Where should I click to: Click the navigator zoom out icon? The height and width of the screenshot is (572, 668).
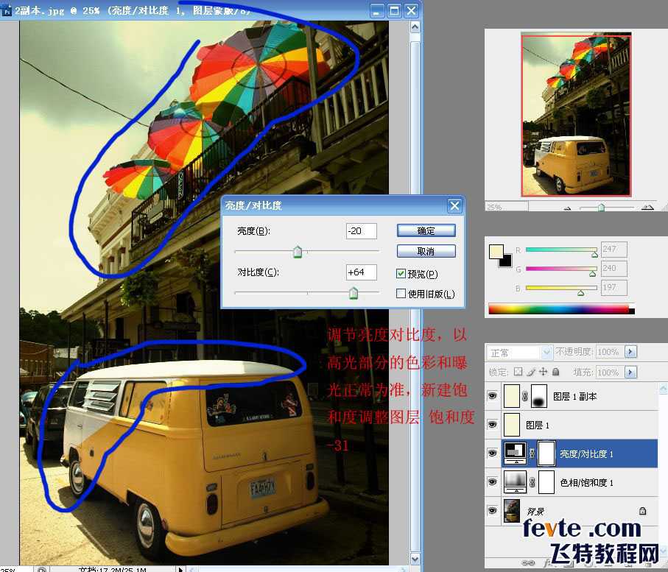pos(567,208)
